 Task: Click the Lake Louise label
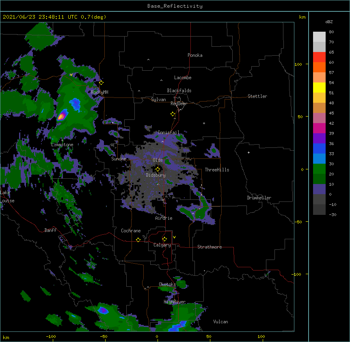click(x=7, y=197)
